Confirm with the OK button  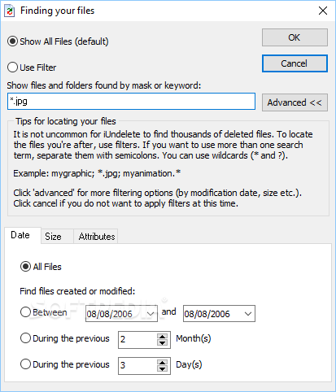point(295,37)
